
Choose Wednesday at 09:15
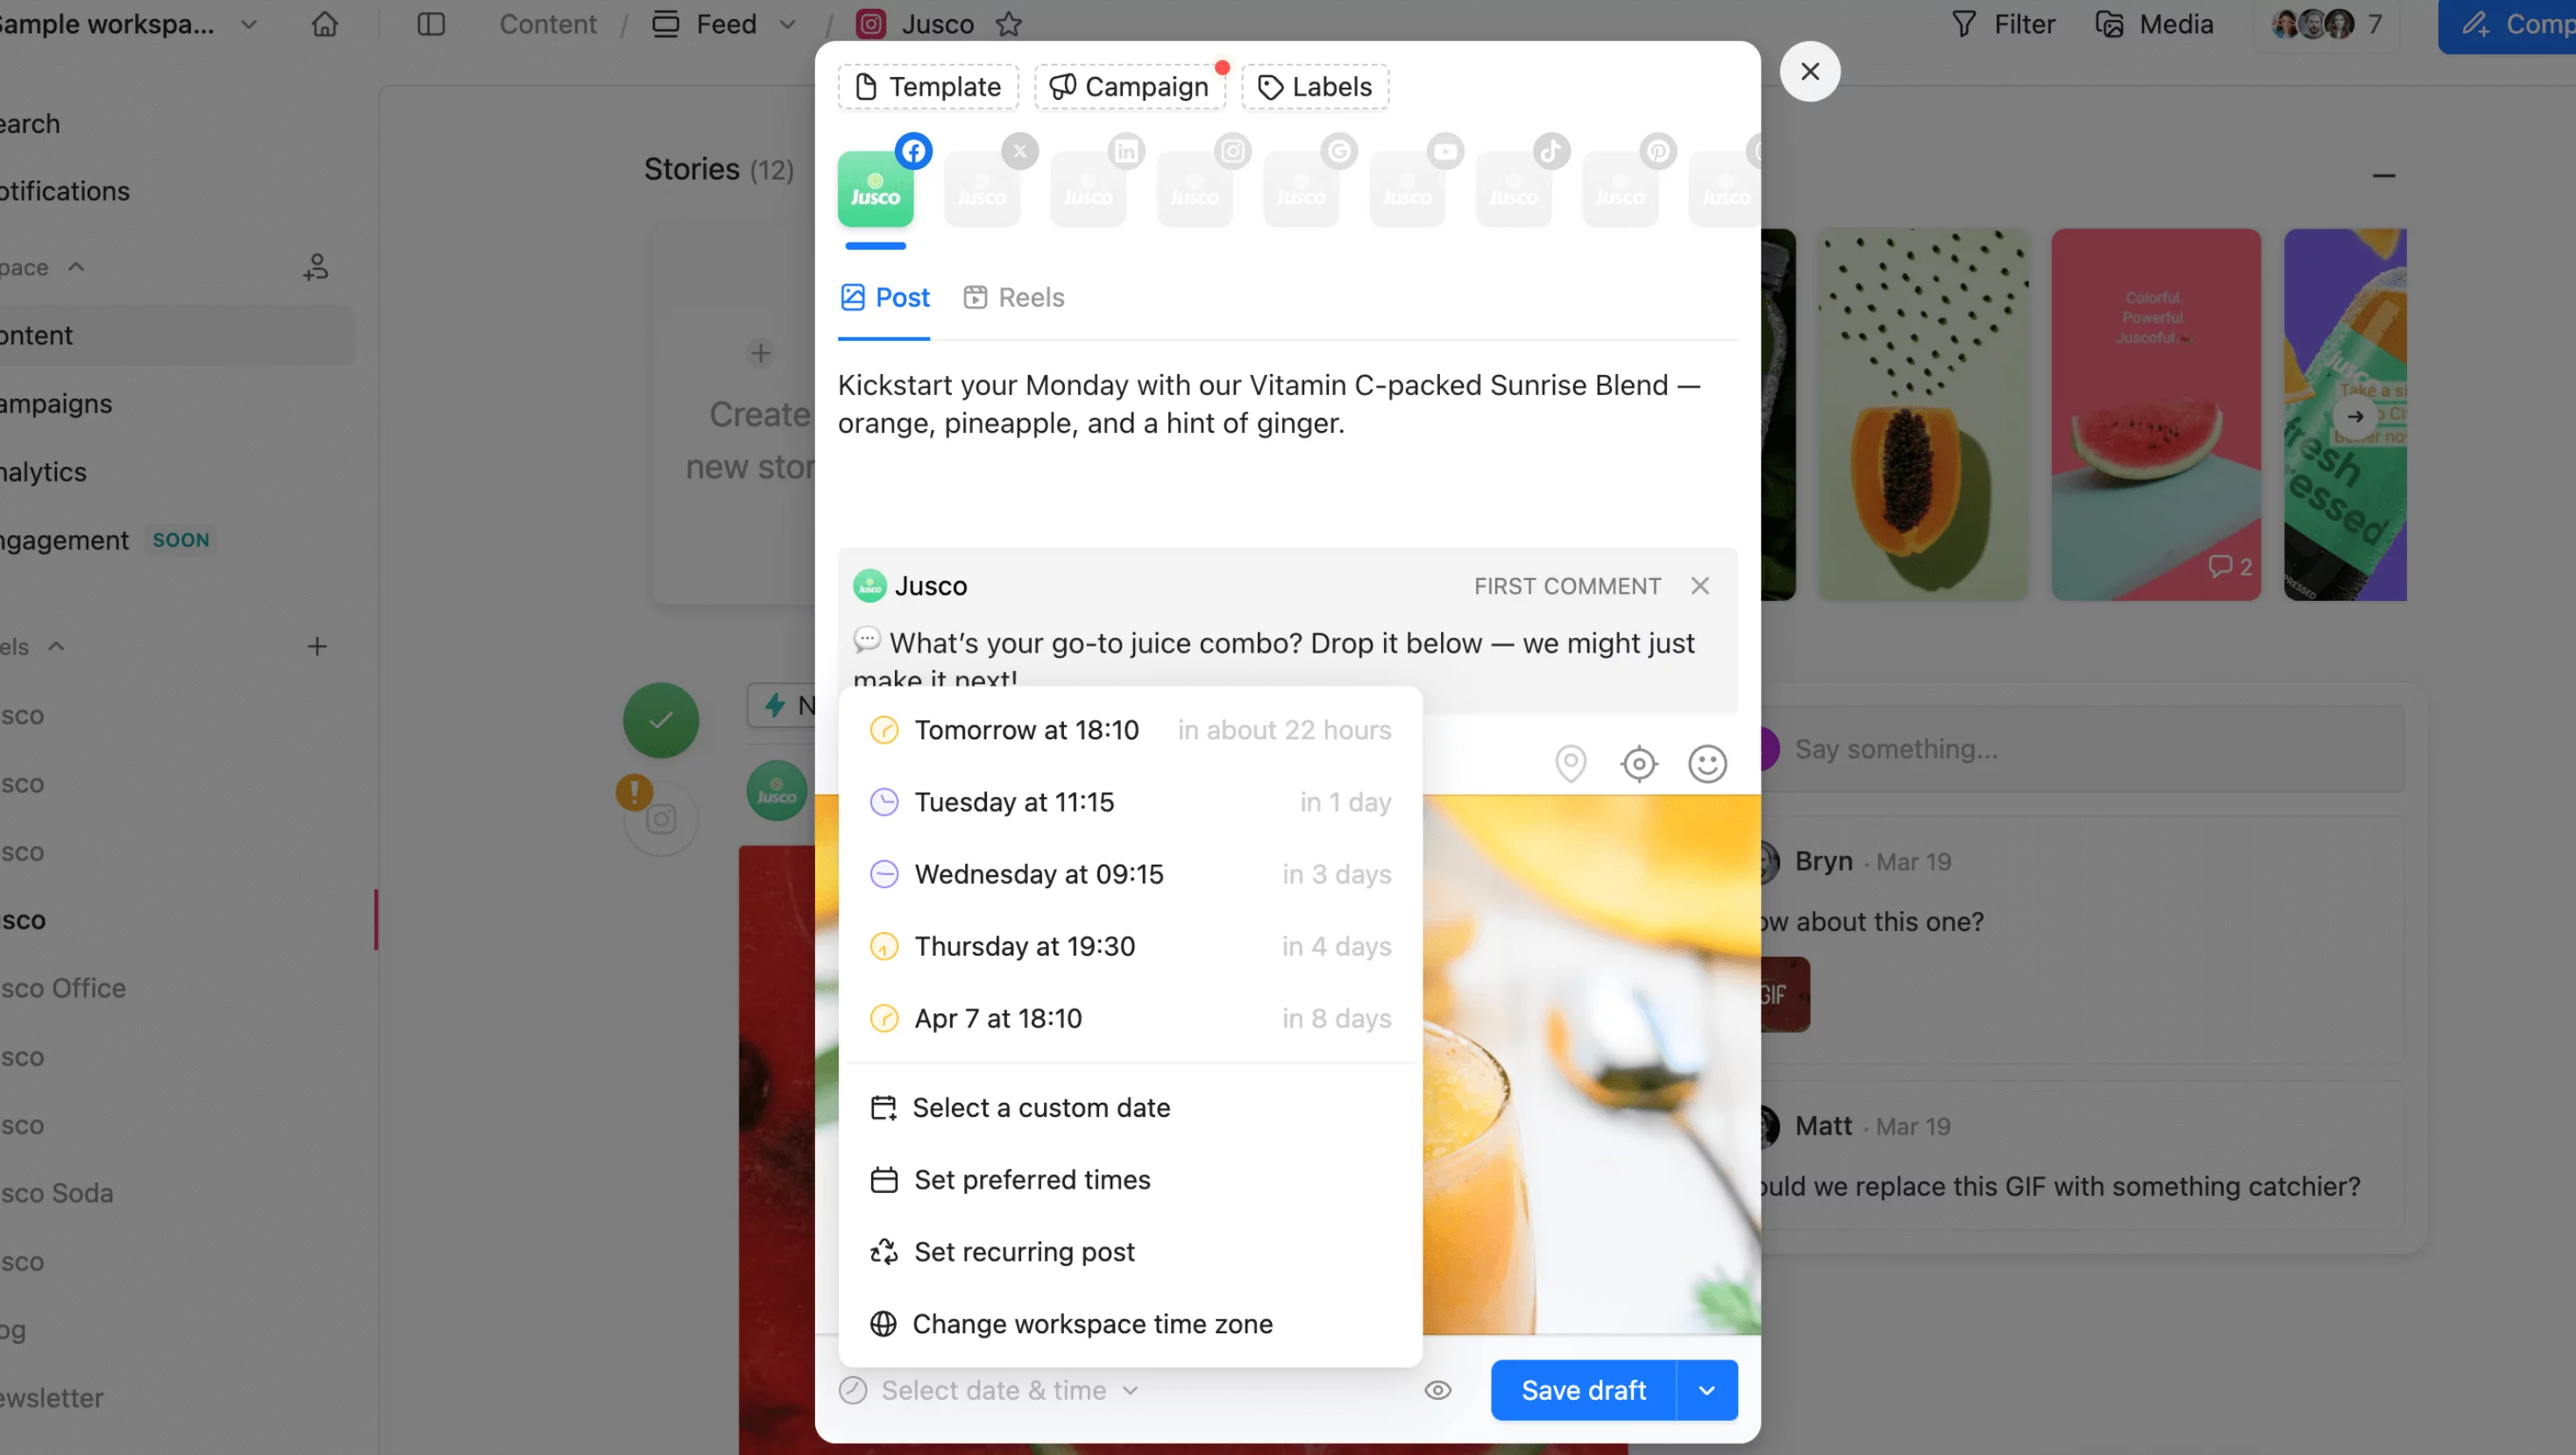[1130, 874]
